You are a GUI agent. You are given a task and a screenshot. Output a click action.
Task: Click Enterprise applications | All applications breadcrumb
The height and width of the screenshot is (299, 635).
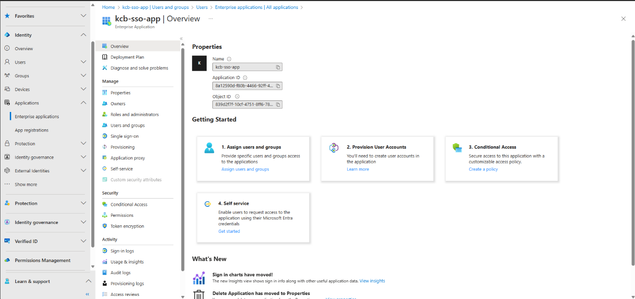256,7
